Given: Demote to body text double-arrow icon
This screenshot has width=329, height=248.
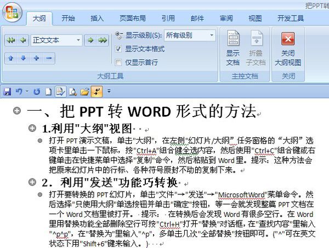Looking at the screenshot, I should [x=103, y=40].
